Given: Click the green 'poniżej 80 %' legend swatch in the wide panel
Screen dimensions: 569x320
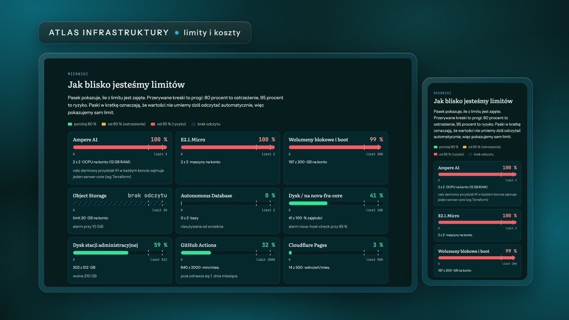Looking at the screenshot, I should [70, 124].
